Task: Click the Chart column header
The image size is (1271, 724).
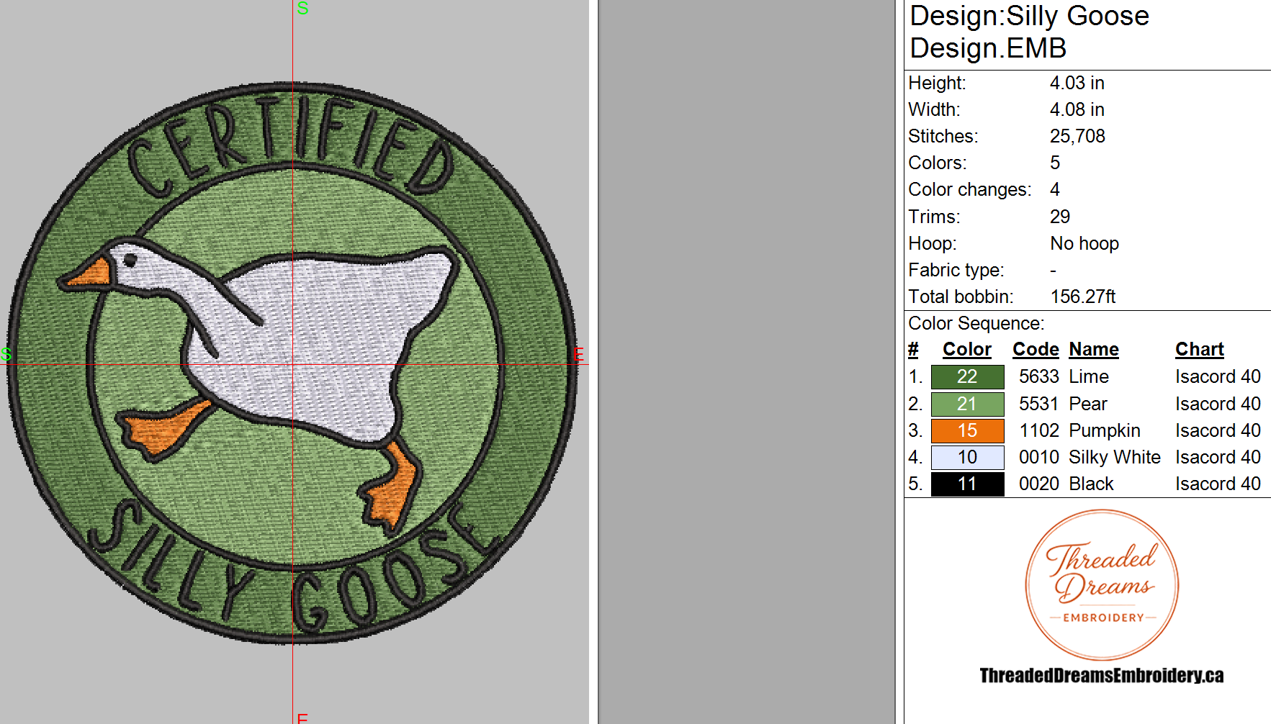Action: (1200, 350)
